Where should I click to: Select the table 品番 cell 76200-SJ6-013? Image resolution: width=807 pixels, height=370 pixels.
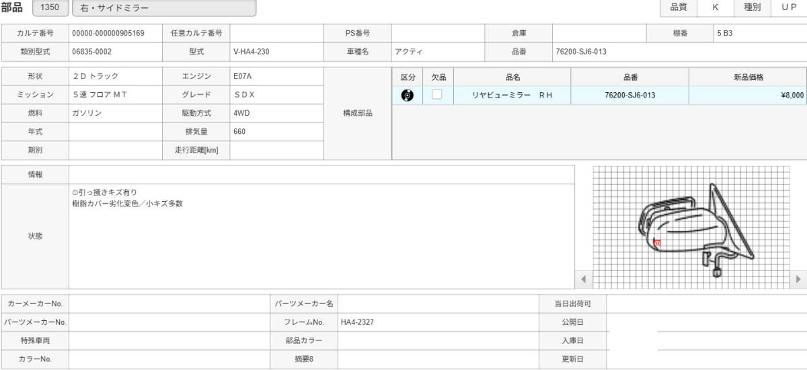pos(629,96)
